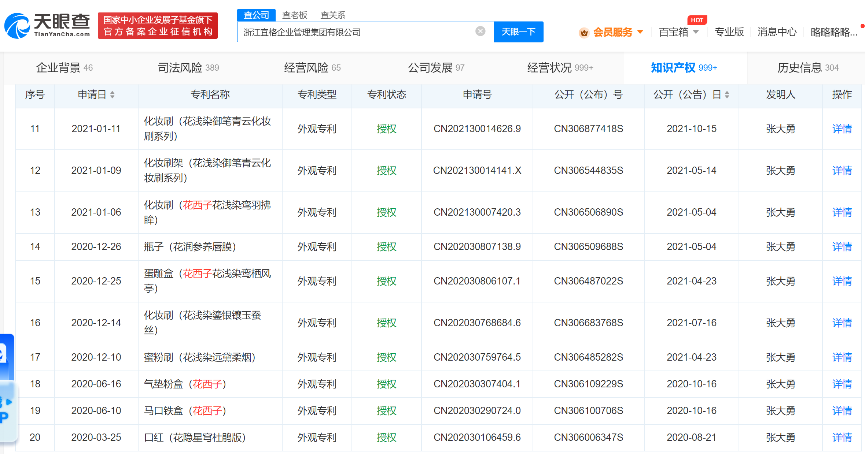Open 详情 for patent row 11
This screenshot has width=865, height=454.
[842, 129]
